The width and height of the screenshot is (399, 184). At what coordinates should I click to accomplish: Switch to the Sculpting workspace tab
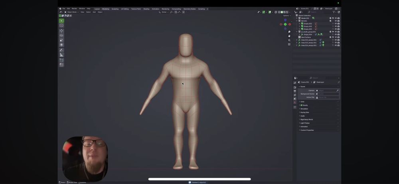click(115, 9)
